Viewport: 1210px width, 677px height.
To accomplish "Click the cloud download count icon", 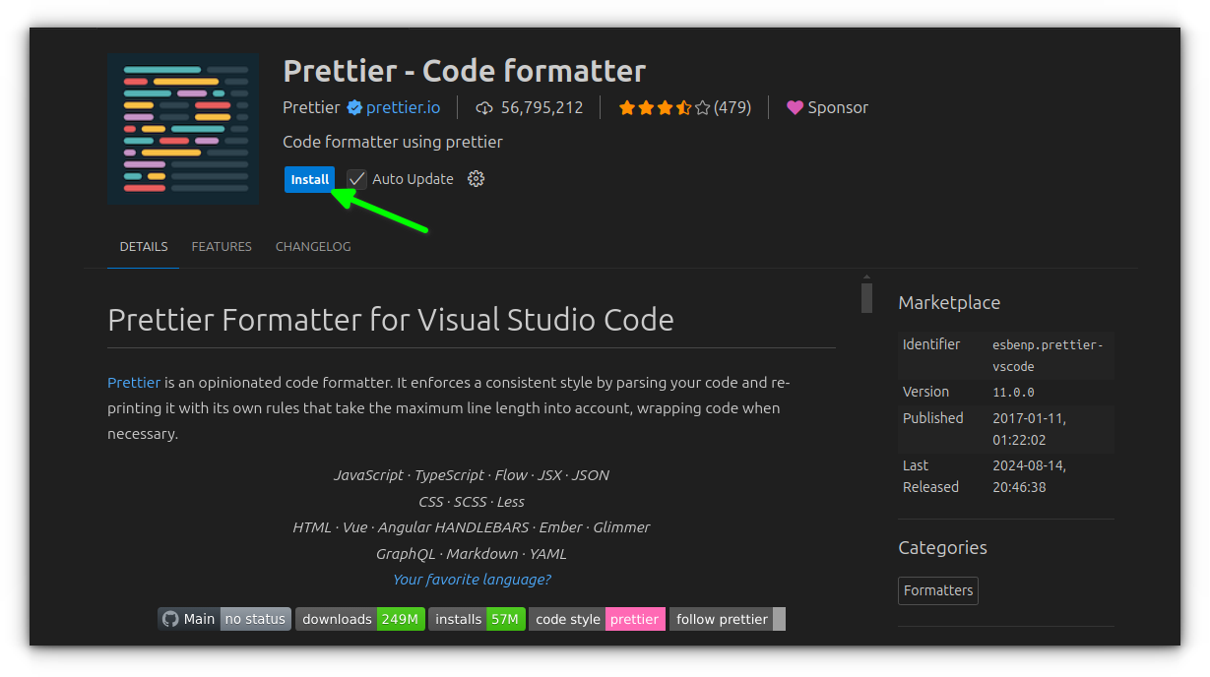I will pos(484,108).
